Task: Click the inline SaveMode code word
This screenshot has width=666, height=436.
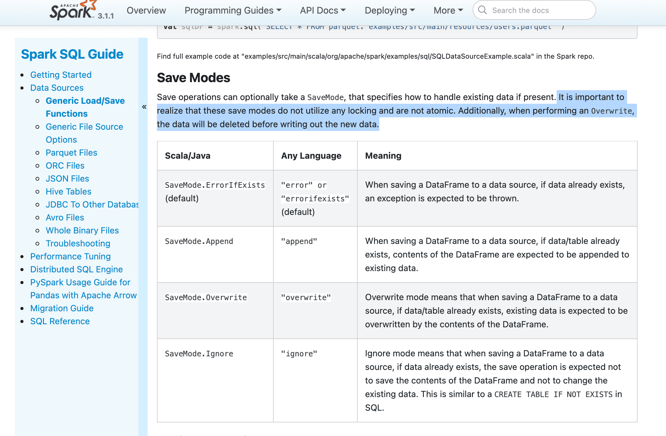Action: click(x=325, y=97)
